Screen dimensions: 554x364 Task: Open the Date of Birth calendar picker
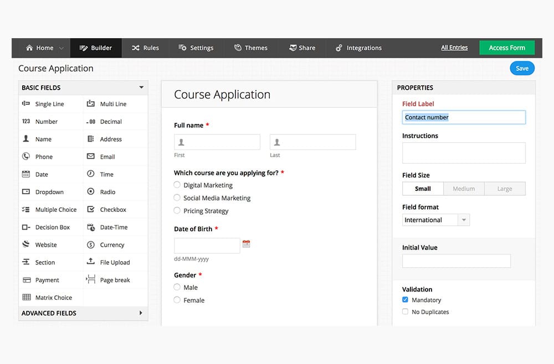(x=247, y=244)
